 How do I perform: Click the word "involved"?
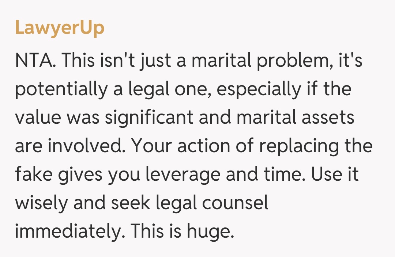coord(86,146)
